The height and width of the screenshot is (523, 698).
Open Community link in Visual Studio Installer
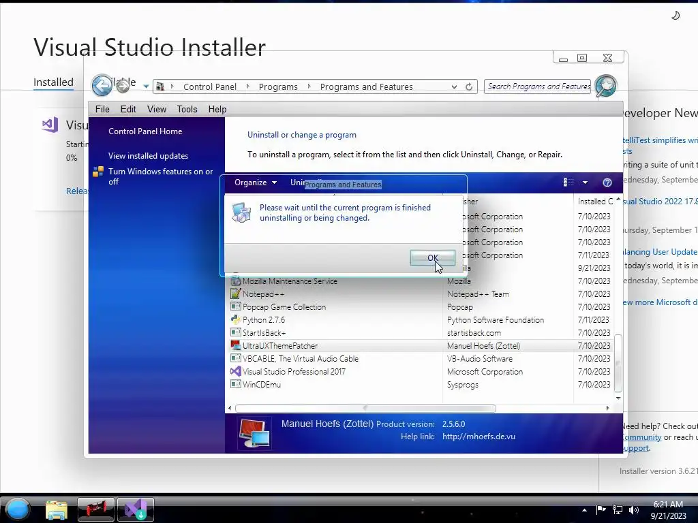[x=642, y=437]
